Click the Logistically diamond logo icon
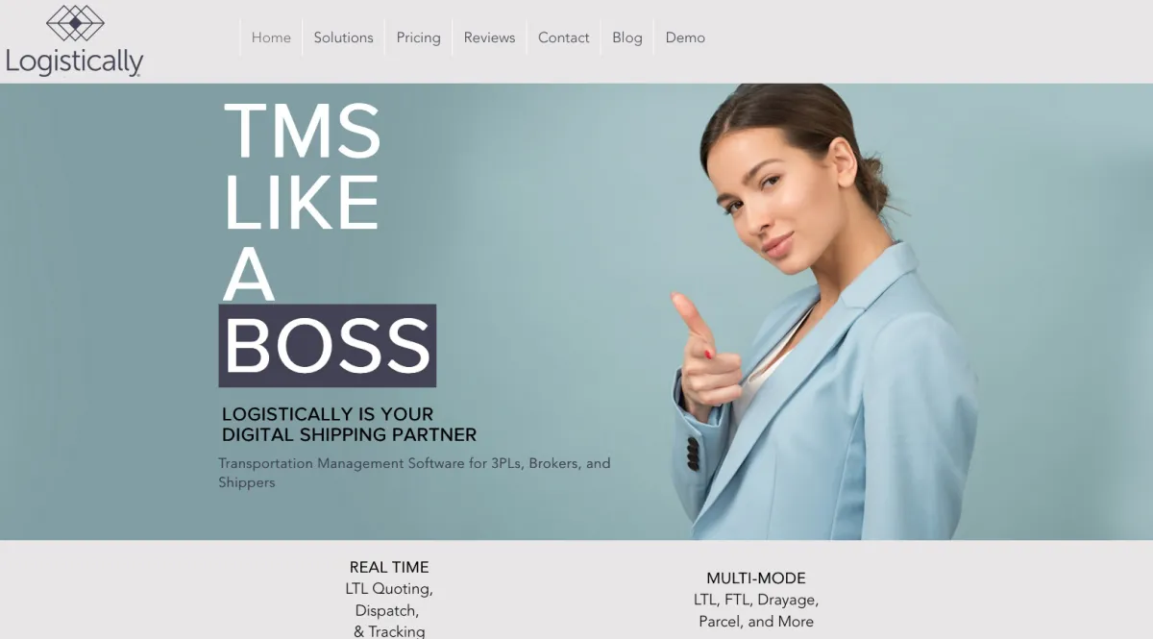1153x639 pixels. (x=75, y=22)
